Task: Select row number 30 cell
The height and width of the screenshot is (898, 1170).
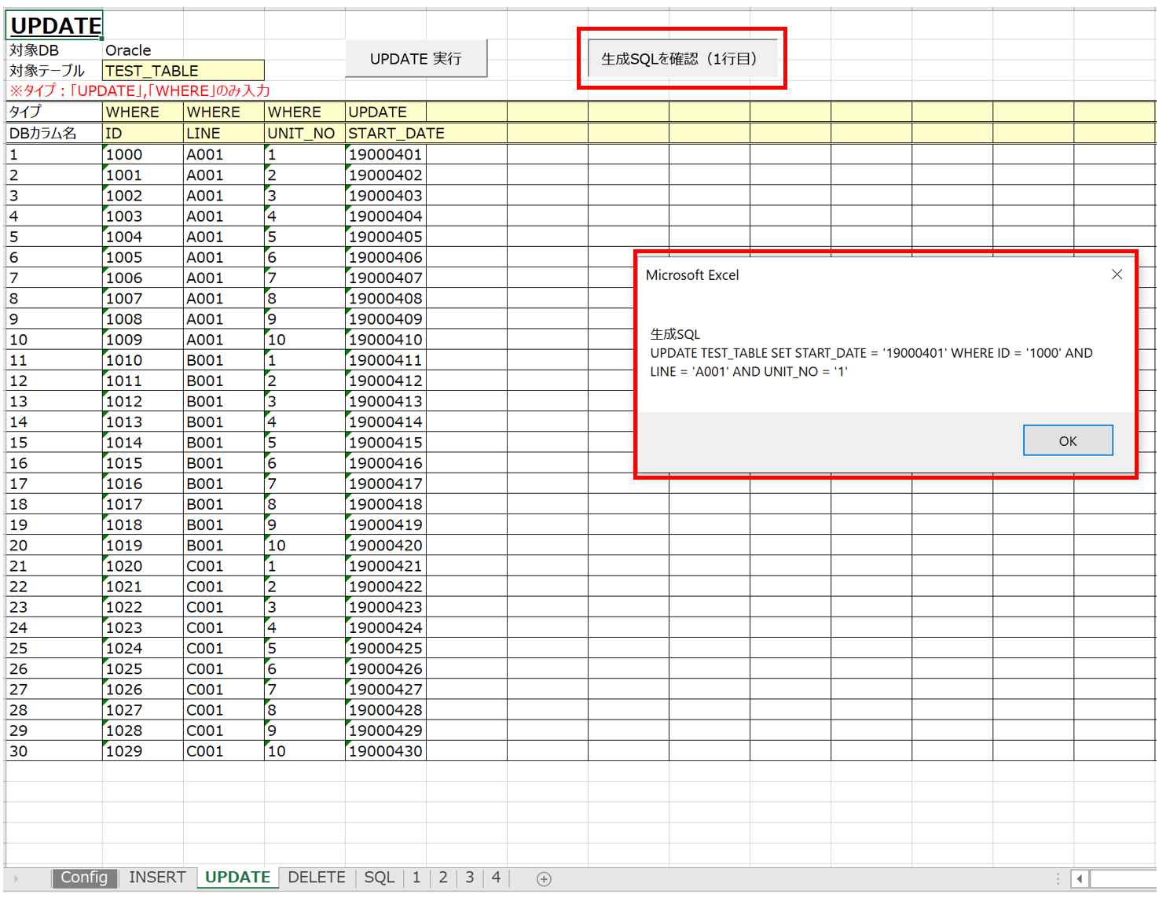Action: tap(54, 751)
